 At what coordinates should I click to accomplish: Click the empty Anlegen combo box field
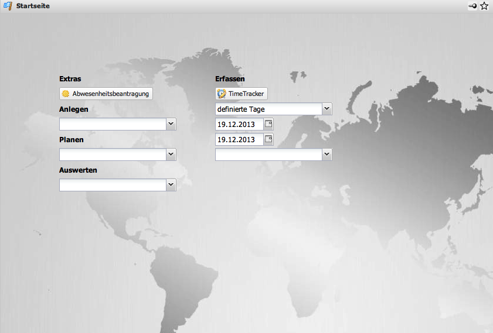pos(112,124)
